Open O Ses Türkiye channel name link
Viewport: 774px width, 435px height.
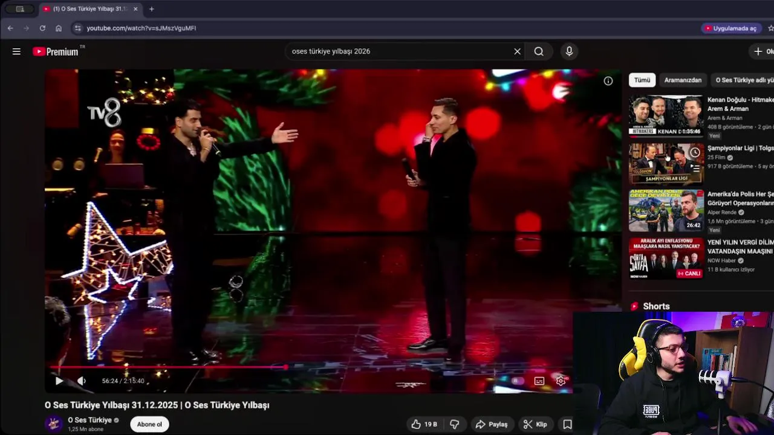click(89, 420)
